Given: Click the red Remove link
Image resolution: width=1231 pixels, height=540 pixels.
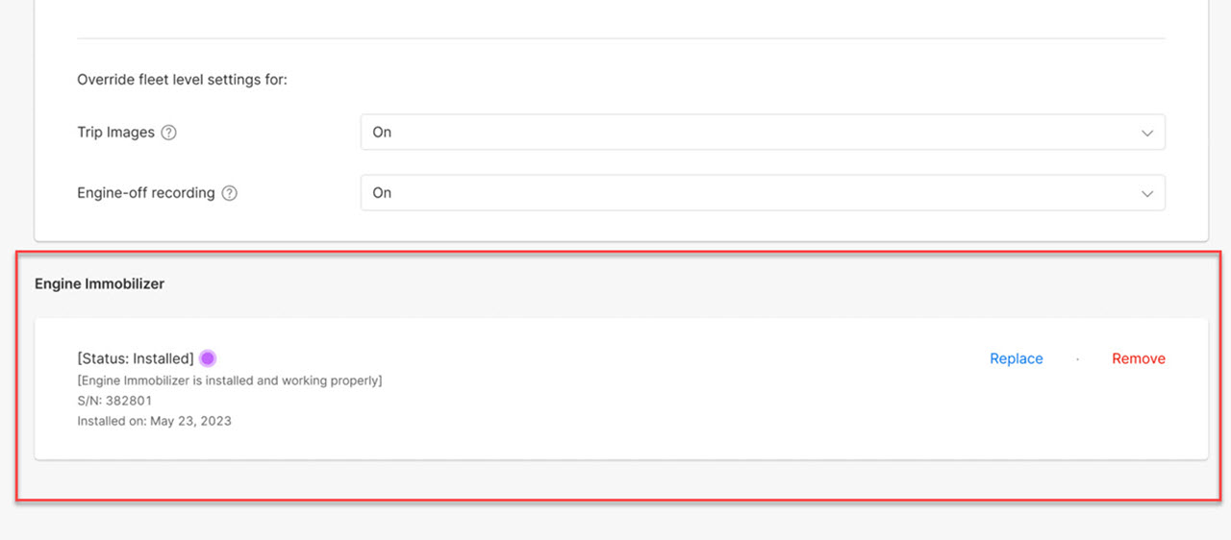Looking at the screenshot, I should (1139, 358).
